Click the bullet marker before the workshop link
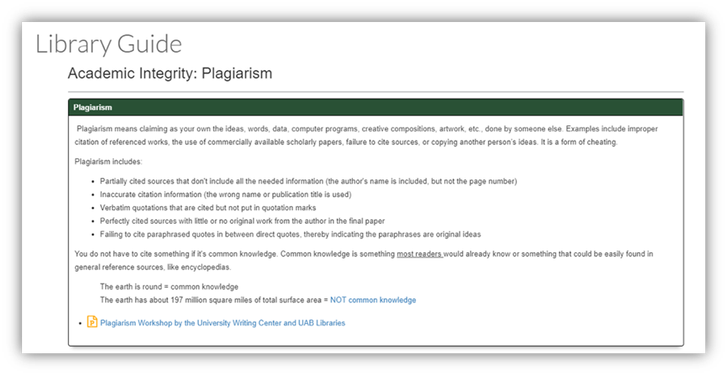The height and width of the screenshot is (375, 727). 82,323
